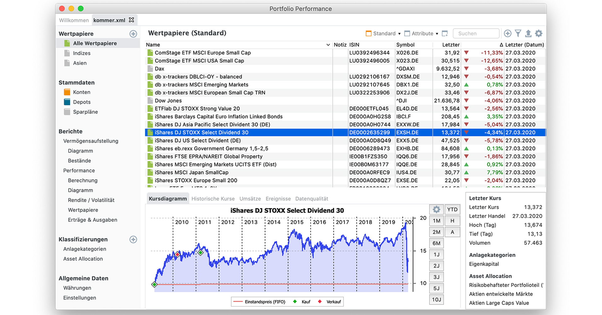This screenshot has width=602, height=315.
Task: Open chart configuration gear icon
Action: [437, 209]
